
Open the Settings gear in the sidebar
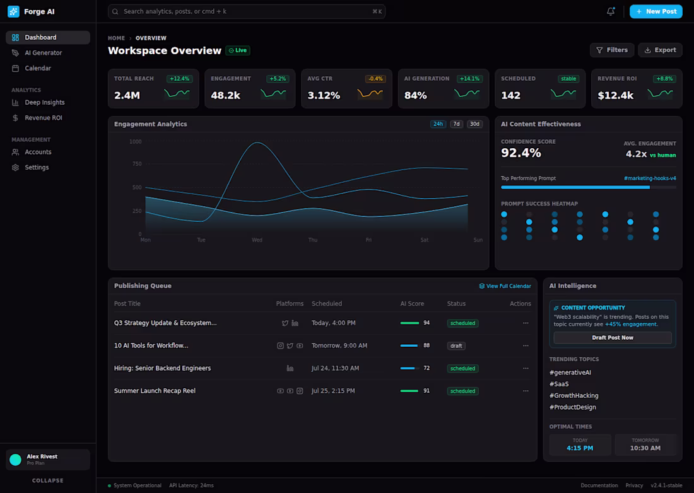14,167
